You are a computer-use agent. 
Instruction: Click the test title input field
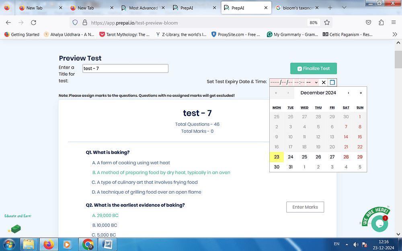pos(125,69)
